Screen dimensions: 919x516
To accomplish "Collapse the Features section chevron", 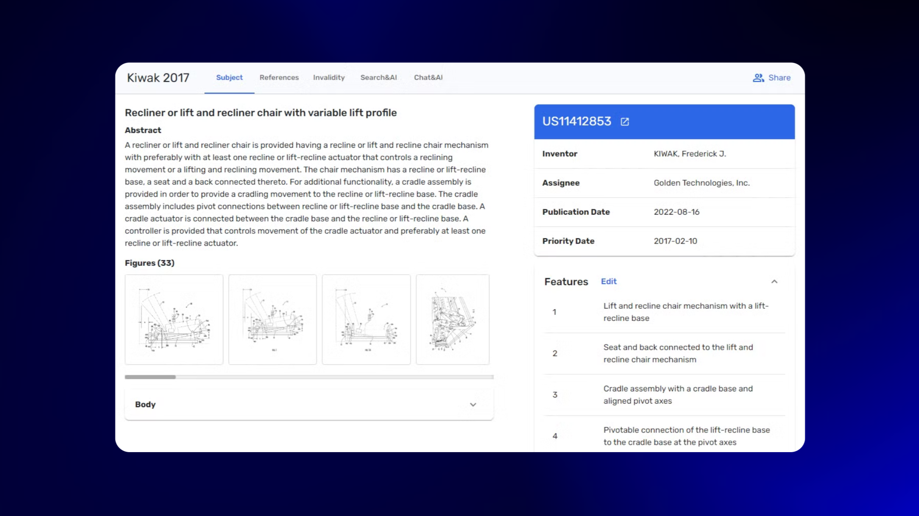I will [774, 282].
